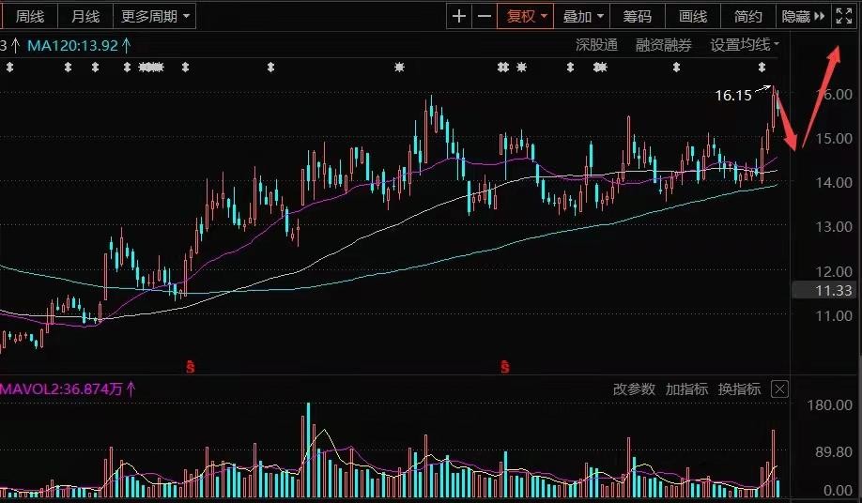Toggle the 筹码 chip distribution view
Viewport: 862px width, 503px height.
tap(637, 16)
